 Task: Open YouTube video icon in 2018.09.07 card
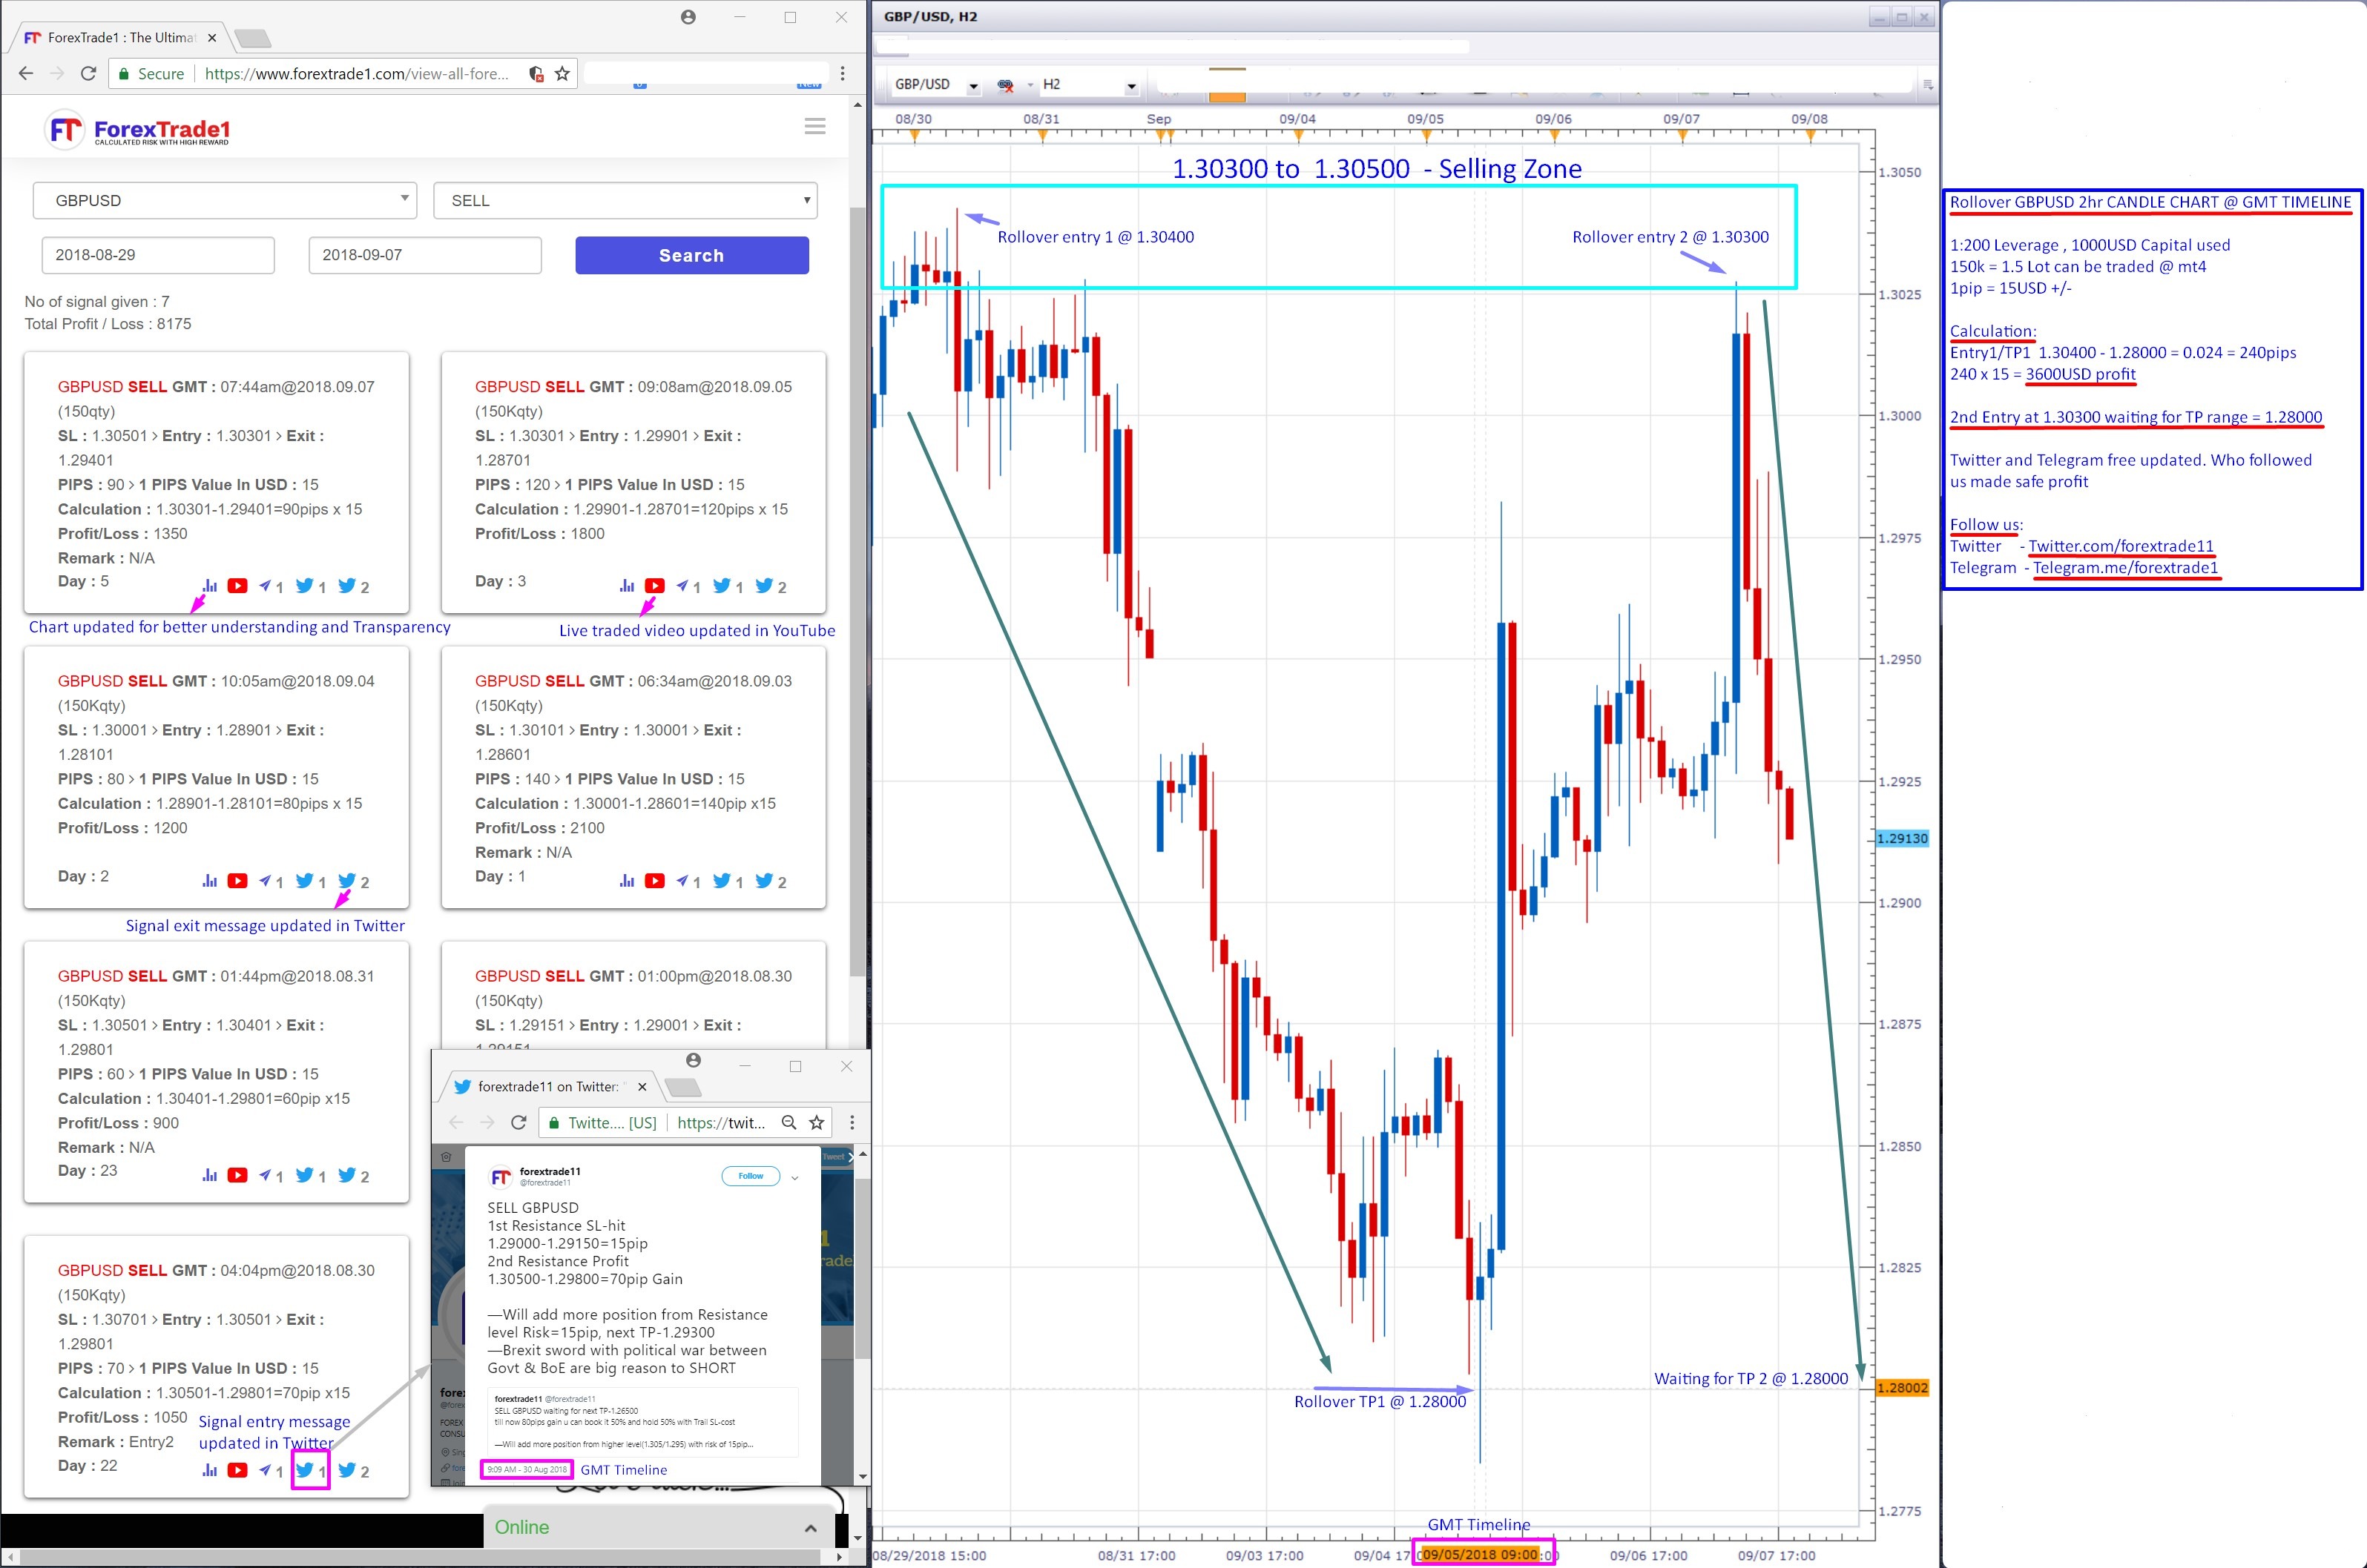[x=237, y=586]
